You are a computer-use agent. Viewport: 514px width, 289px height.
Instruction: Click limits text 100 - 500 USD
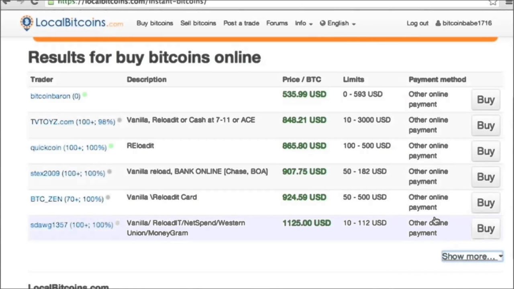point(367,146)
